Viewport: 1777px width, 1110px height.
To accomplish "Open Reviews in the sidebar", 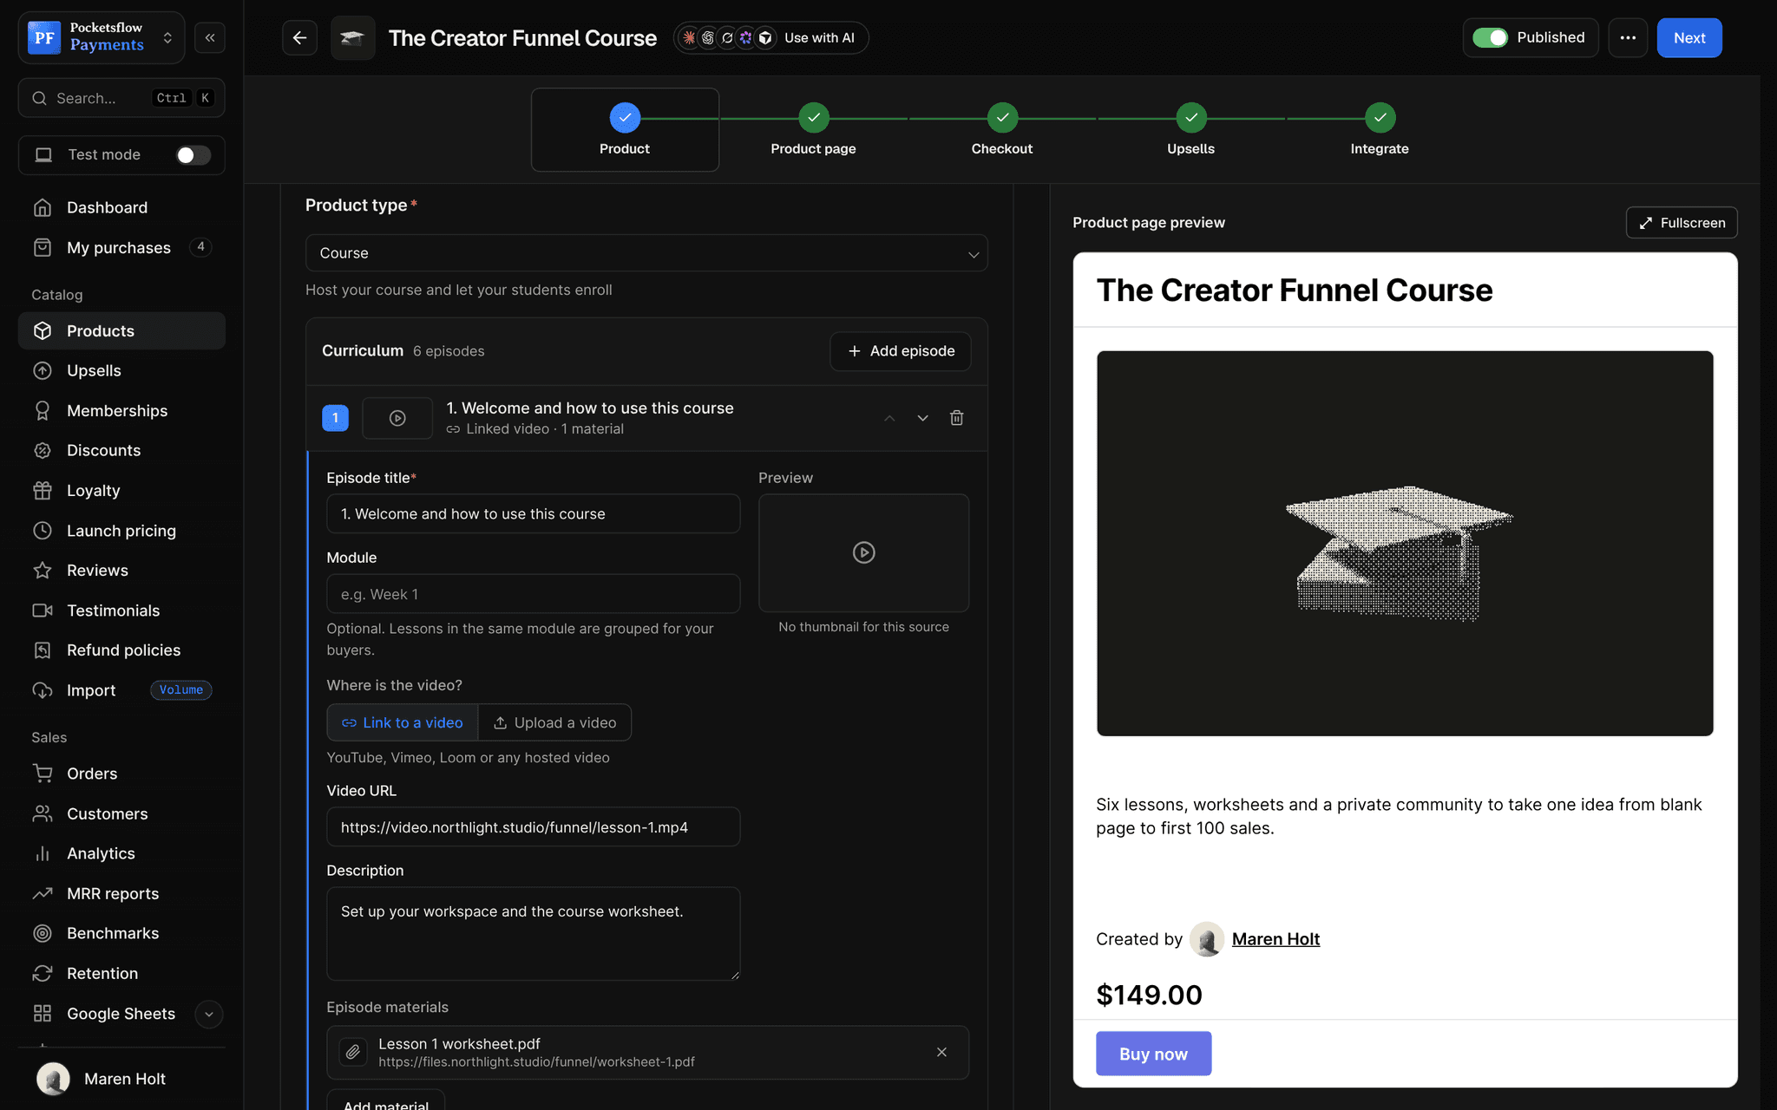I will pyautogui.click(x=121, y=571).
